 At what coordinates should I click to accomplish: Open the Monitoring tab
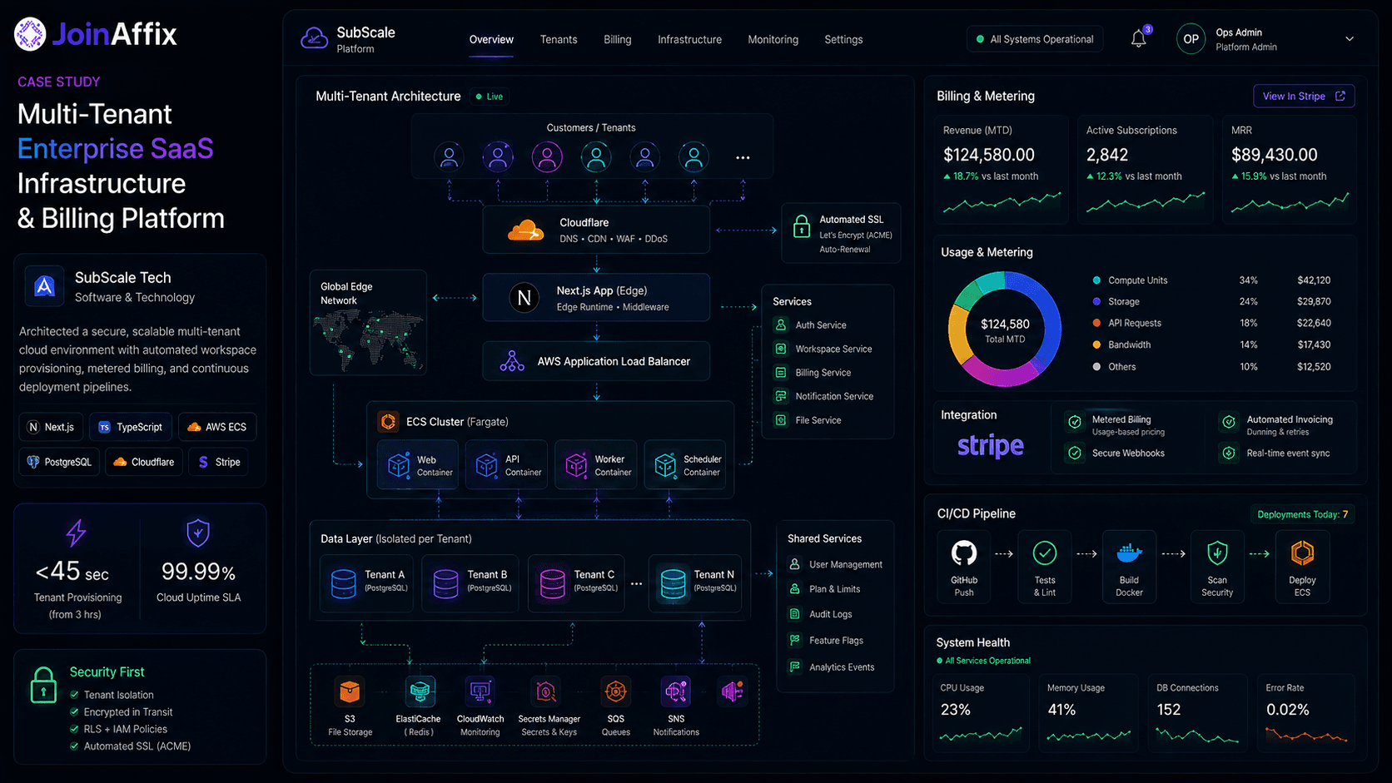pos(773,40)
